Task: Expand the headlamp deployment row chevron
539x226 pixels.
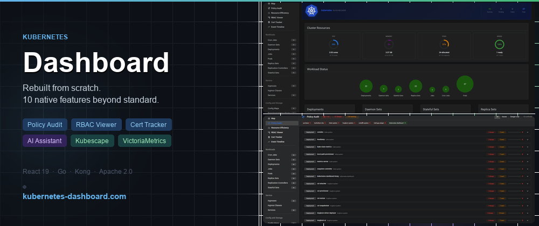Action: point(527,139)
